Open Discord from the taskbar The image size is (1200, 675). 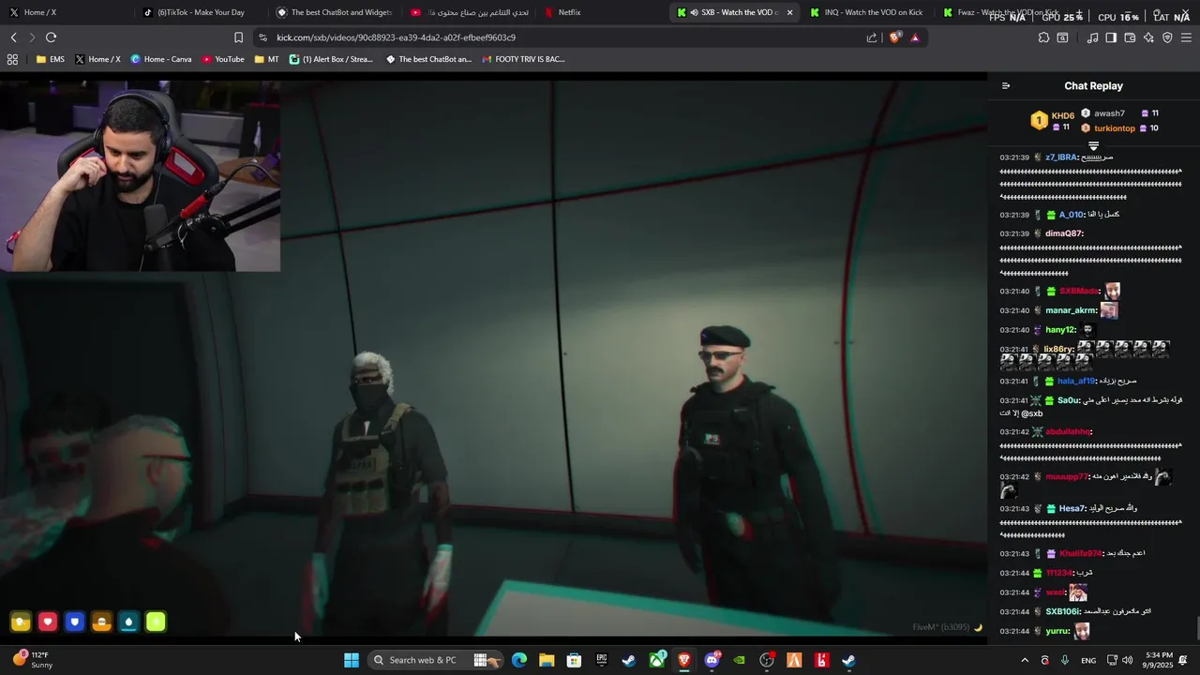(x=712, y=660)
